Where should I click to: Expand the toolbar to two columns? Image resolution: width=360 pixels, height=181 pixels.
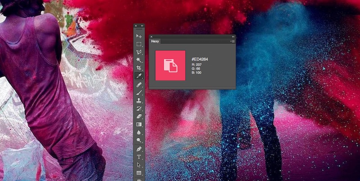(x=142, y=26)
